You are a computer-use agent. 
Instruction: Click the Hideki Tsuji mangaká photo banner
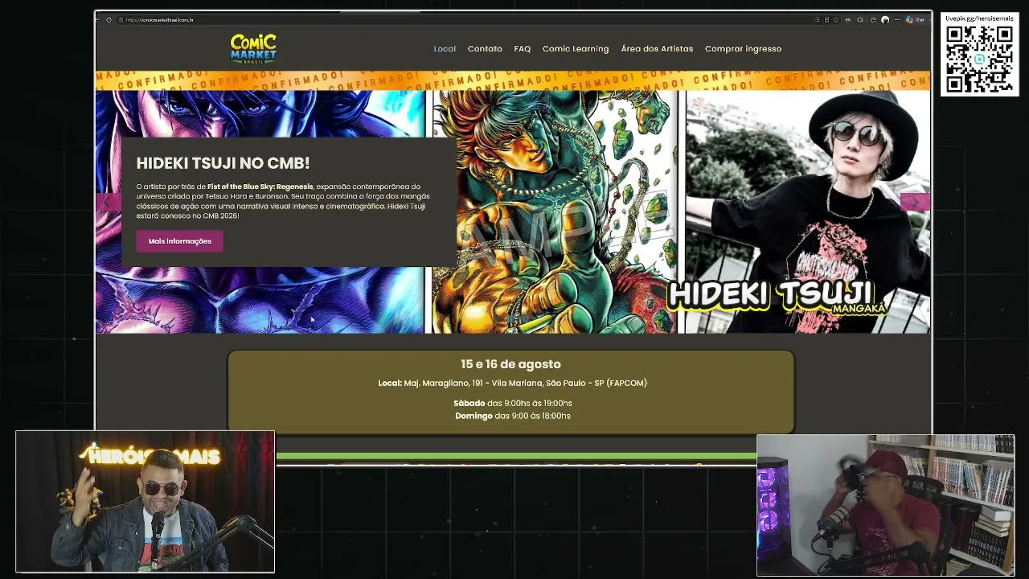[x=808, y=211]
